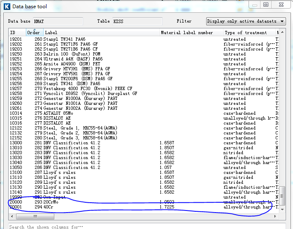The image size is (293, 229).
Task: Select Lloyd's rules row ID 13110
Action: [144, 177]
